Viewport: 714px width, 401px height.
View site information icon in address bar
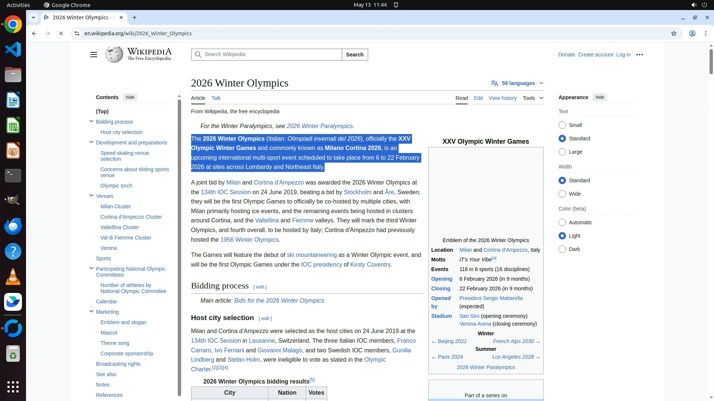(x=77, y=33)
